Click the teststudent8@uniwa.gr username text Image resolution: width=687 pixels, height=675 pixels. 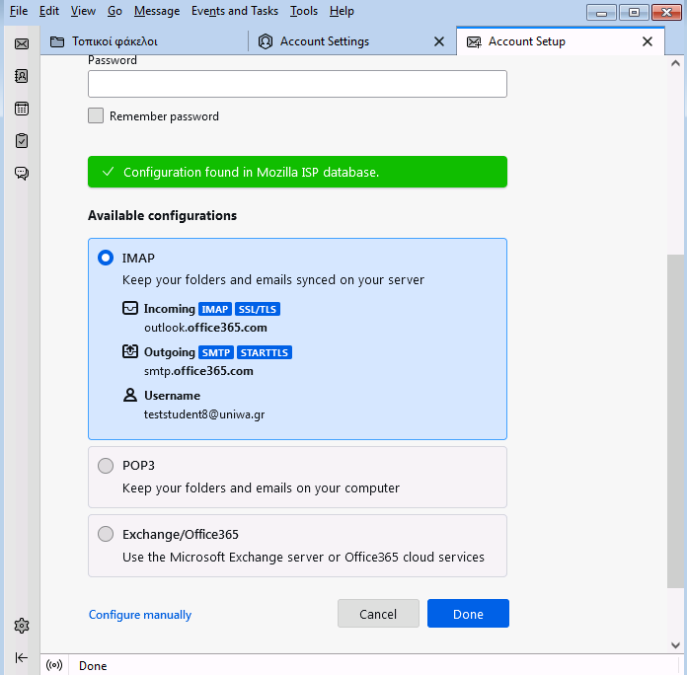204,414
